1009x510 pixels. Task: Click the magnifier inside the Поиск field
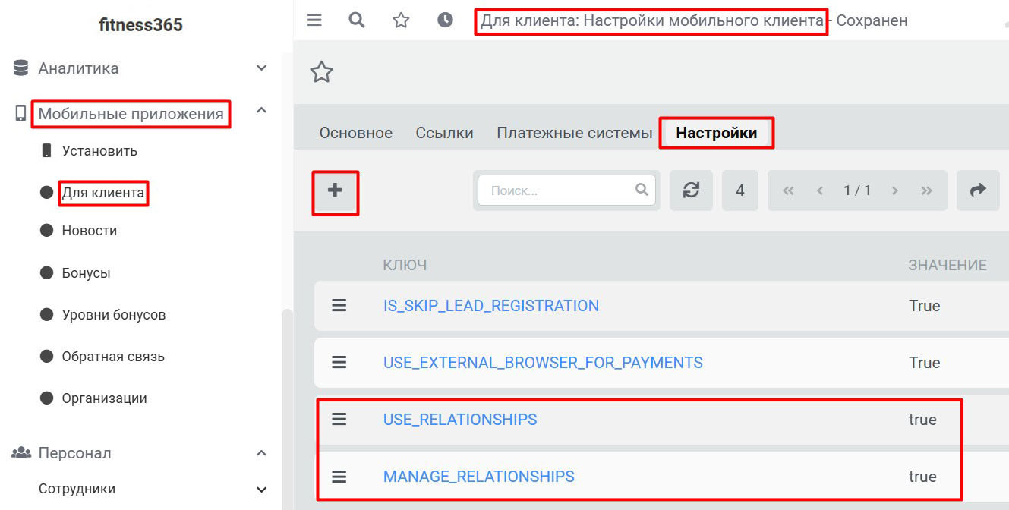click(x=642, y=190)
